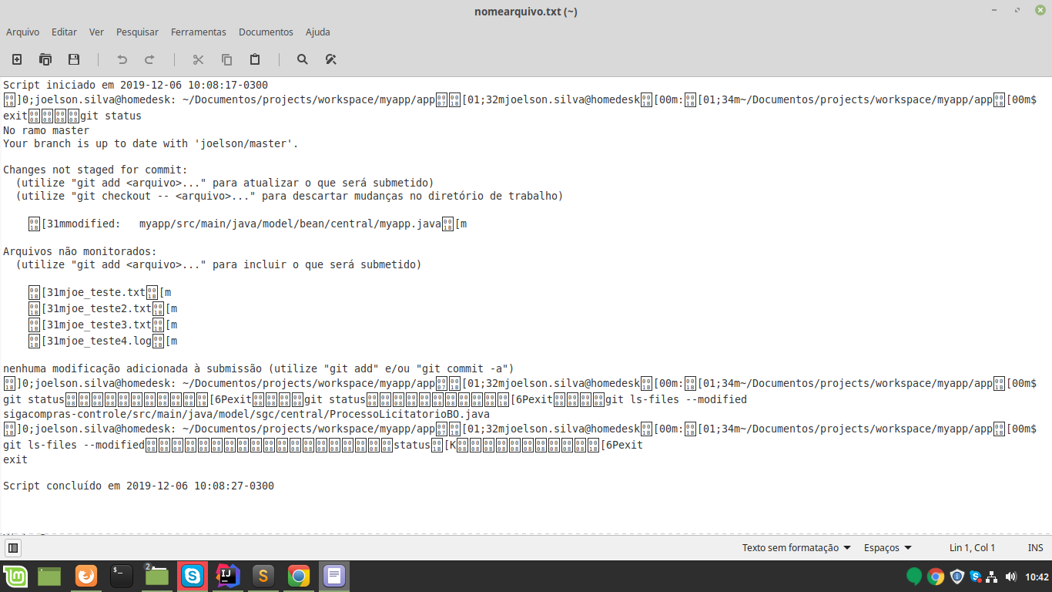Click the Chrome tray icon

(936, 576)
